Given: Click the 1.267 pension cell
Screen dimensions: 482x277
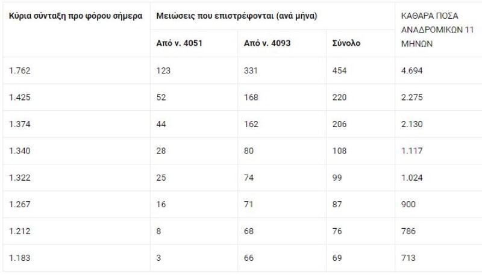Looking at the screenshot, I should click(20, 205).
